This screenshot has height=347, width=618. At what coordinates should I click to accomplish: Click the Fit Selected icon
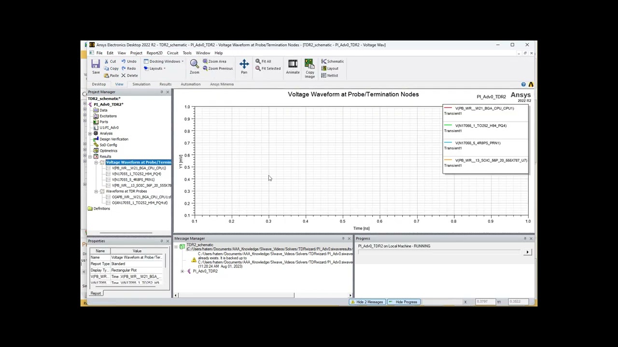(x=258, y=68)
